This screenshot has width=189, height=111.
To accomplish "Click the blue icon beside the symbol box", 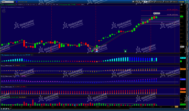I will 17,2.
